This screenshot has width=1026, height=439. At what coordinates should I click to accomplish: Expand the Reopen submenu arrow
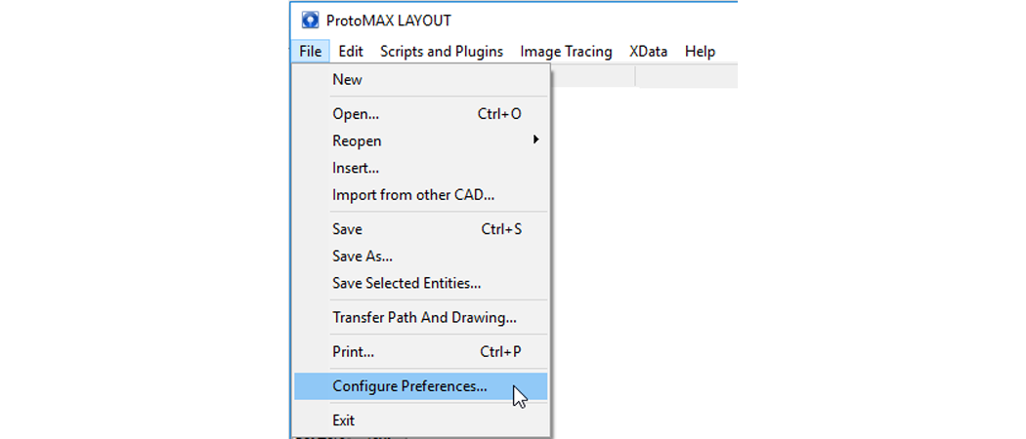(x=535, y=140)
